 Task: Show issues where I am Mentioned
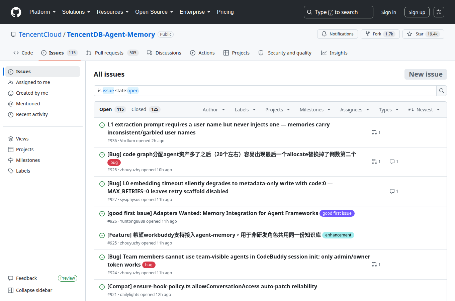coord(42,104)
